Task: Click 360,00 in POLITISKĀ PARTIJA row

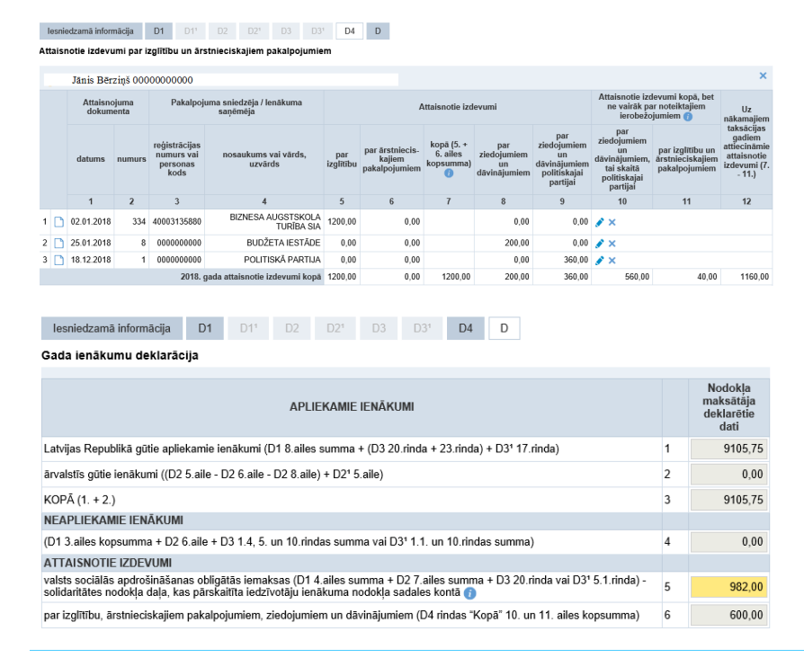Action: [x=562, y=260]
